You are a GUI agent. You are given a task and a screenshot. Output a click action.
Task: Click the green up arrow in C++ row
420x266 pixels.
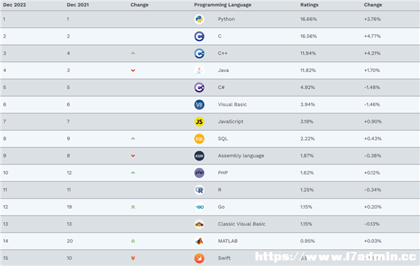coord(133,53)
